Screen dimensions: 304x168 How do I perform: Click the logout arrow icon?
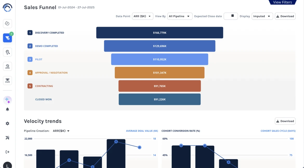tap(7, 152)
